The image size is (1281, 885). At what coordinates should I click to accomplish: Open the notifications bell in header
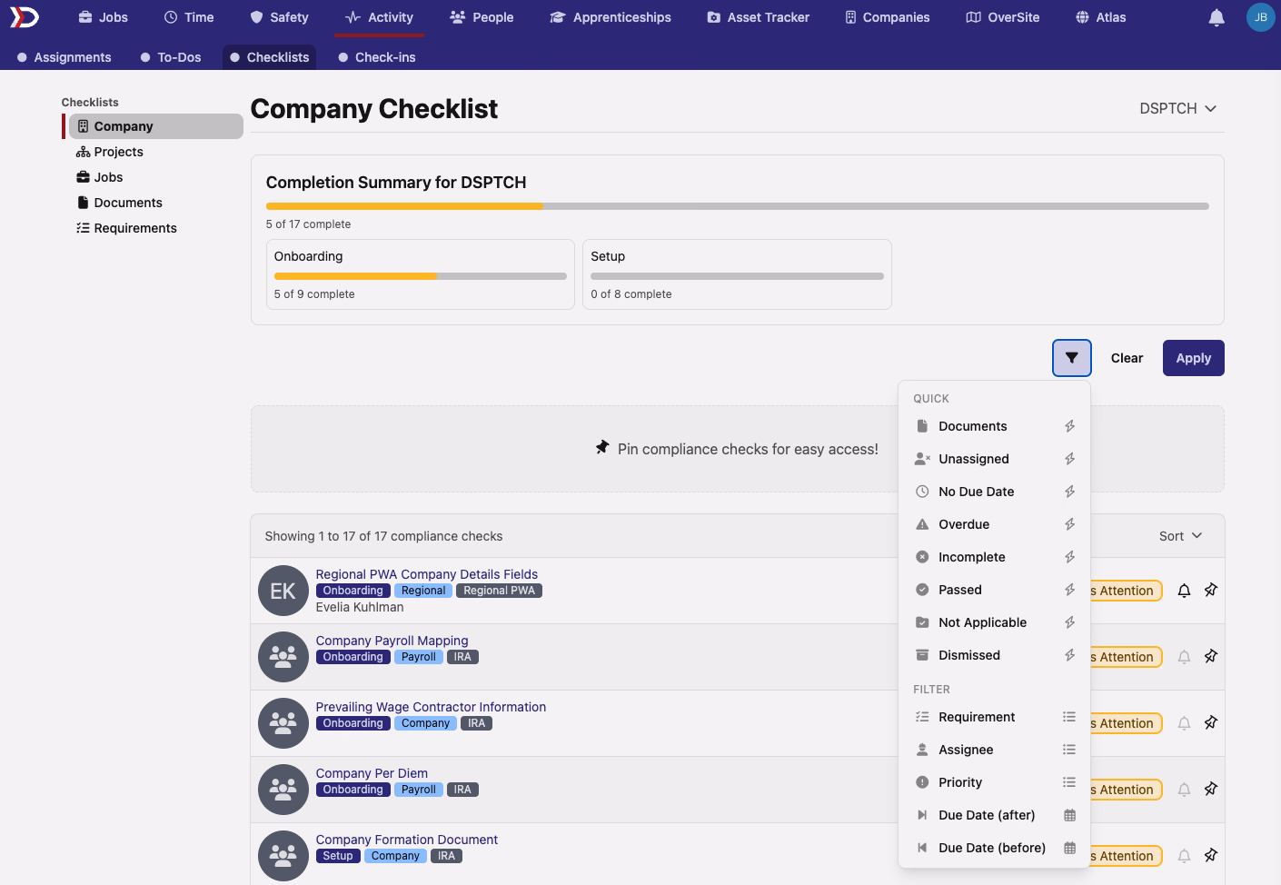point(1216,17)
